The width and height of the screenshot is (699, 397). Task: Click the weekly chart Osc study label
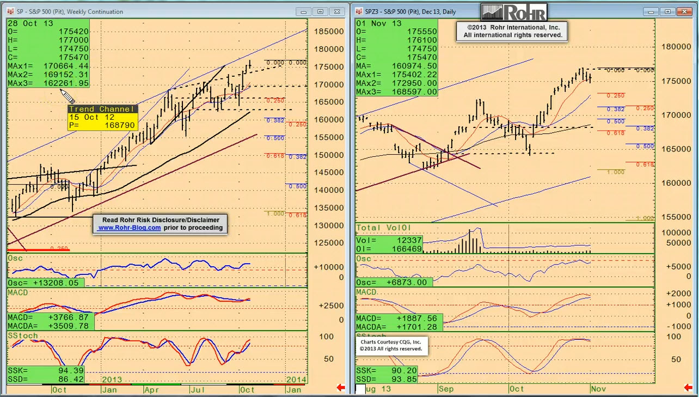(15, 258)
